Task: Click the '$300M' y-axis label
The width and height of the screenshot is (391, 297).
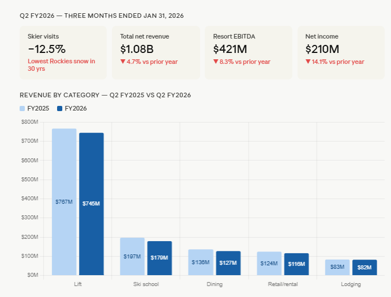Action: 29,218
